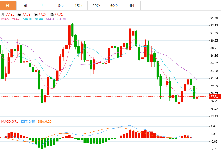This screenshot has height=153, width=221.
Task: Click the 高:77.78 high price value
Action: (x=24, y=15)
